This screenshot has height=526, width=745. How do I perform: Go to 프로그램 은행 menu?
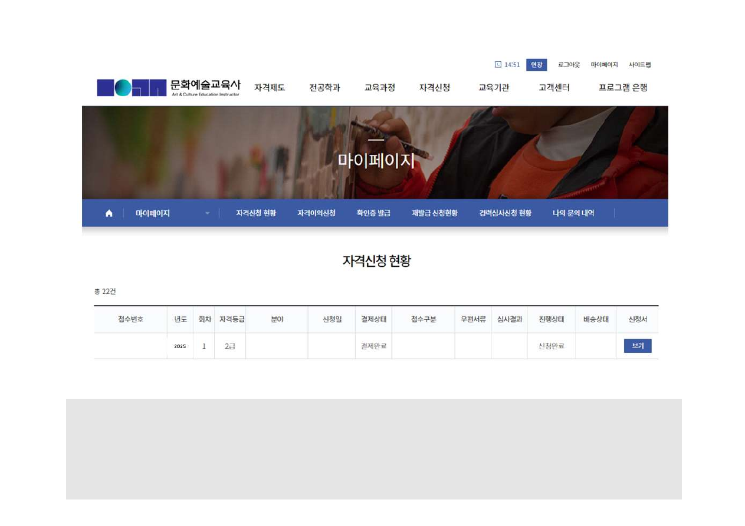(x=623, y=88)
